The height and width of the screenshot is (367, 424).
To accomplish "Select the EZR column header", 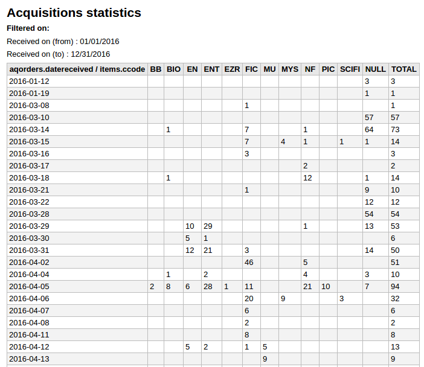I will tap(232, 69).
